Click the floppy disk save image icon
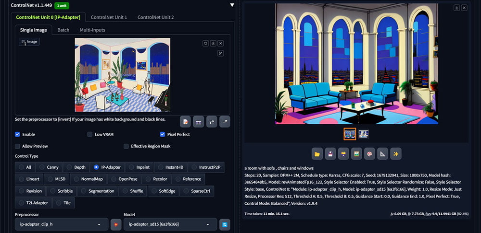Screen dimensions: 481x233 (x=330, y=154)
